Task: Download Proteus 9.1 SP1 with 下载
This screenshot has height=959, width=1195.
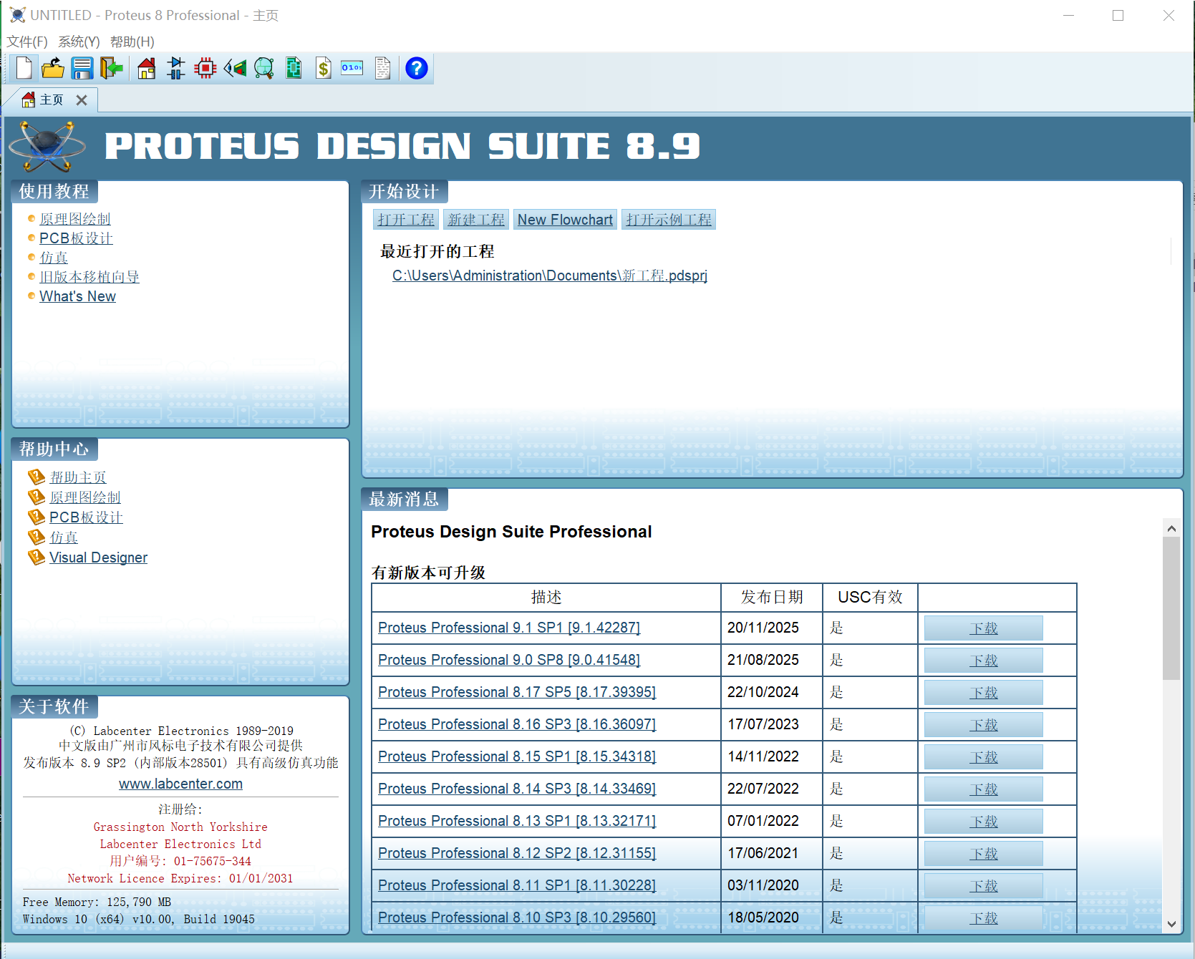Action: tap(984, 628)
